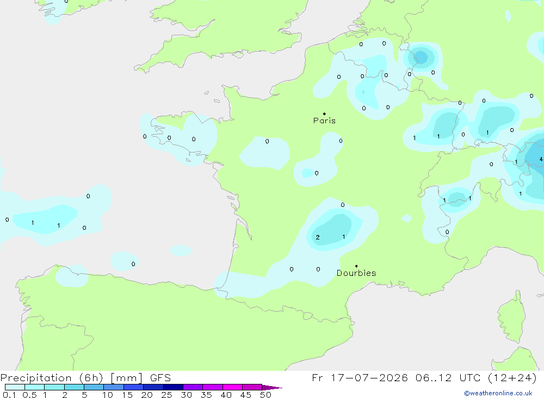Click the GFS model name label

pyautogui.click(x=160, y=378)
